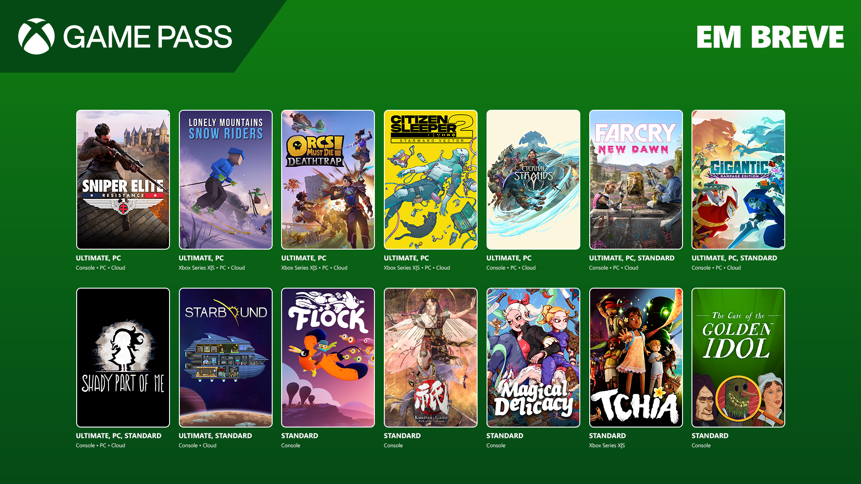The image size is (861, 484).
Task: Select Citizen Sleeper 2 cover art
Action: pos(430,180)
